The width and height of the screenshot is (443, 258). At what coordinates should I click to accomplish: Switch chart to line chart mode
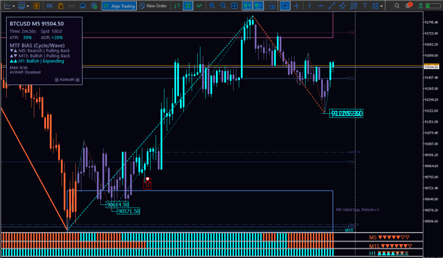click(199, 6)
